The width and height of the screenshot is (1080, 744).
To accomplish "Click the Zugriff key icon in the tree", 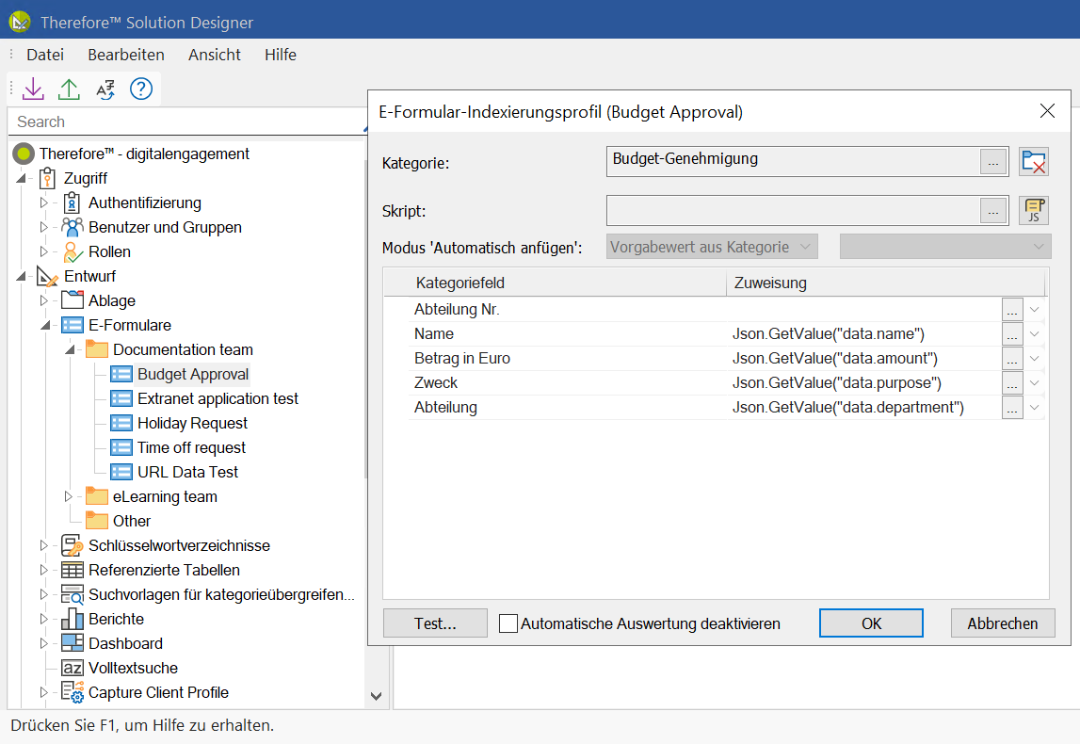I will tap(47, 178).
